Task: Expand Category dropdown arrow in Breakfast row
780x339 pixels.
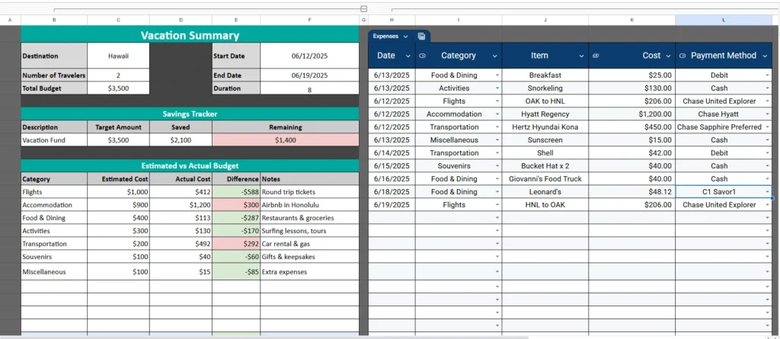Action: [x=497, y=75]
